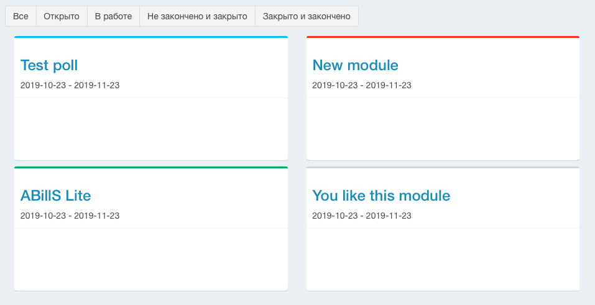Select the "Все" filter tab
The width and height of the screenshot is (595, 305).
pos(21,16)
